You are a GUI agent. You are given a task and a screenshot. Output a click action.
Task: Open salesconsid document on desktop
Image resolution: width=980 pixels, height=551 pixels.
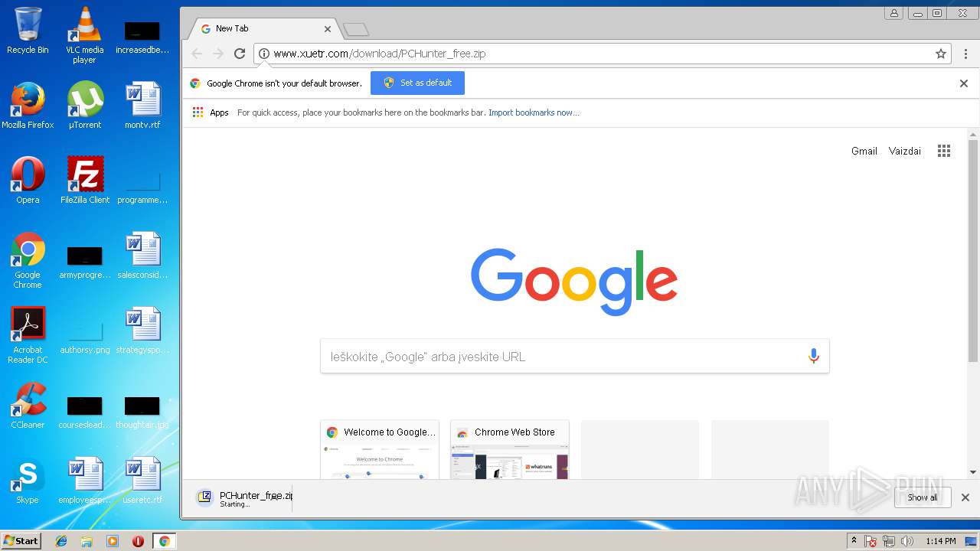[x=142, y=256]
